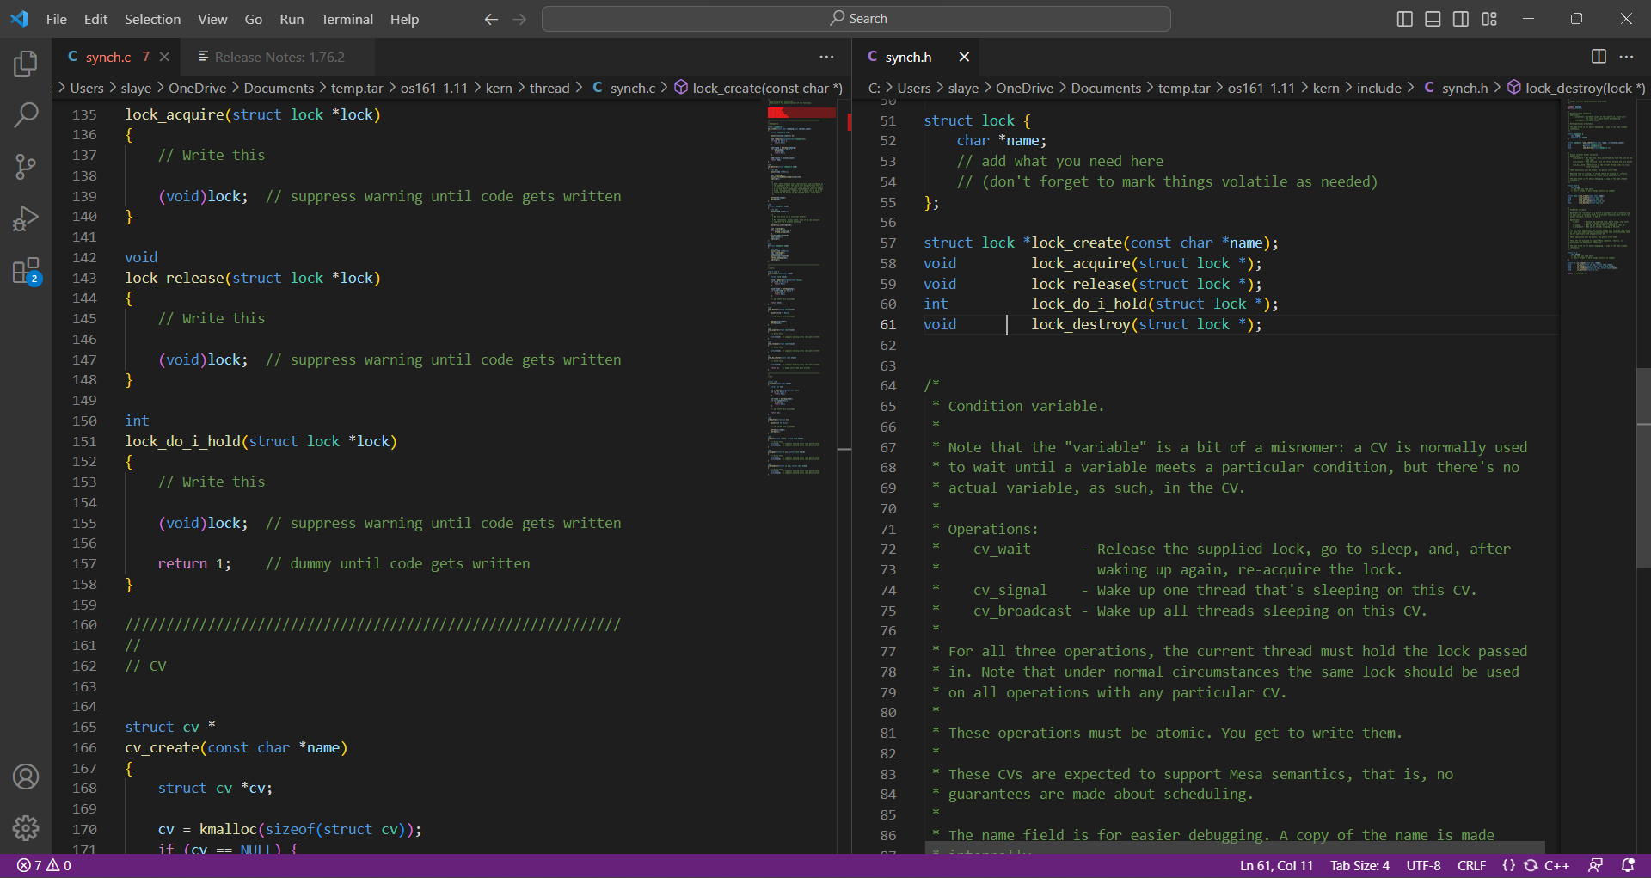Click the kern breadcrumb in the synch.h path
The width and height of the screenshot is (1651, 878).
point(1326,88)
